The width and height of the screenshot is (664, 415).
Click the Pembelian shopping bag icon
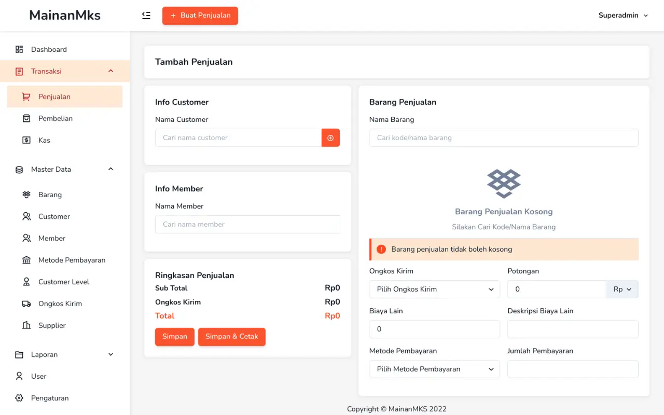pos(26,118)
